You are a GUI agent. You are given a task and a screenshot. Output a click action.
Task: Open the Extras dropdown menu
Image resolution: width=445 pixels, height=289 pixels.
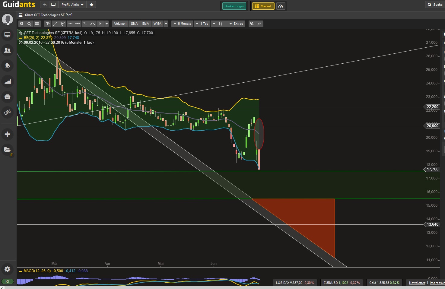click(236, 24)
